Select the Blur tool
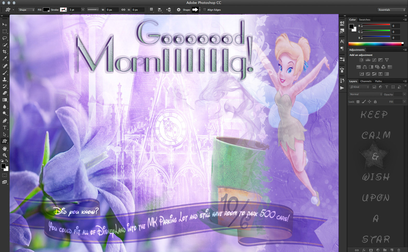This screenshot has height=252, width=408. click(4, 107)
